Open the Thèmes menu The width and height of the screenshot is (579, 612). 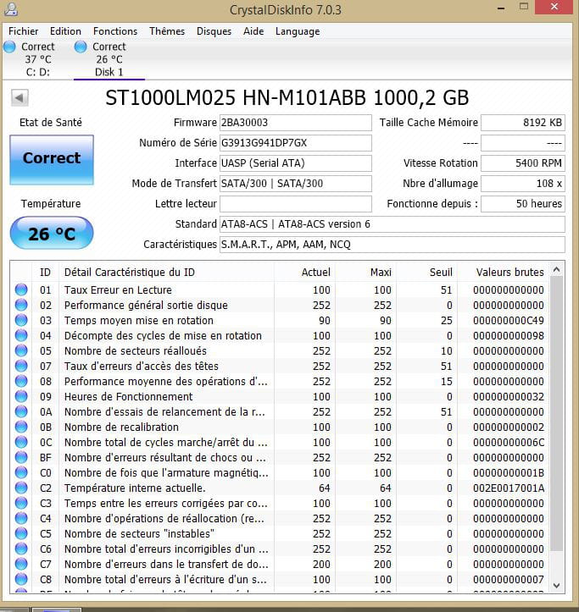pyautogui.click(x=166, y=31)
